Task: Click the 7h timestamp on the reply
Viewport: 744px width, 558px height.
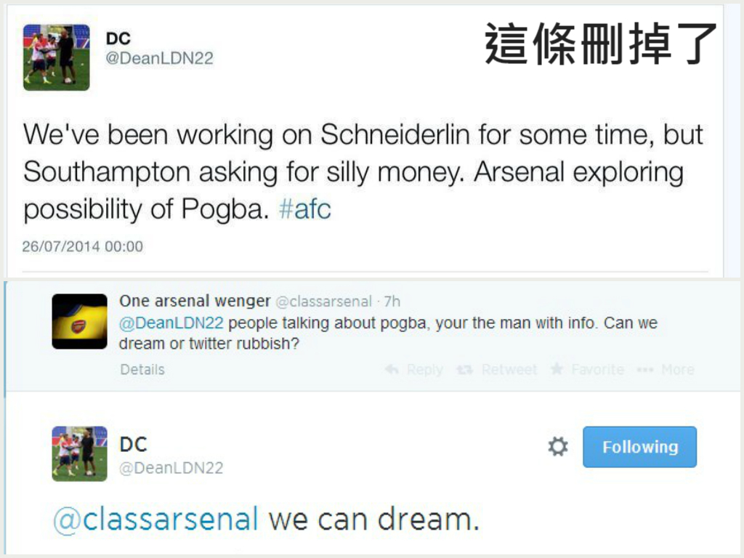Action: (x=392, y=302)
